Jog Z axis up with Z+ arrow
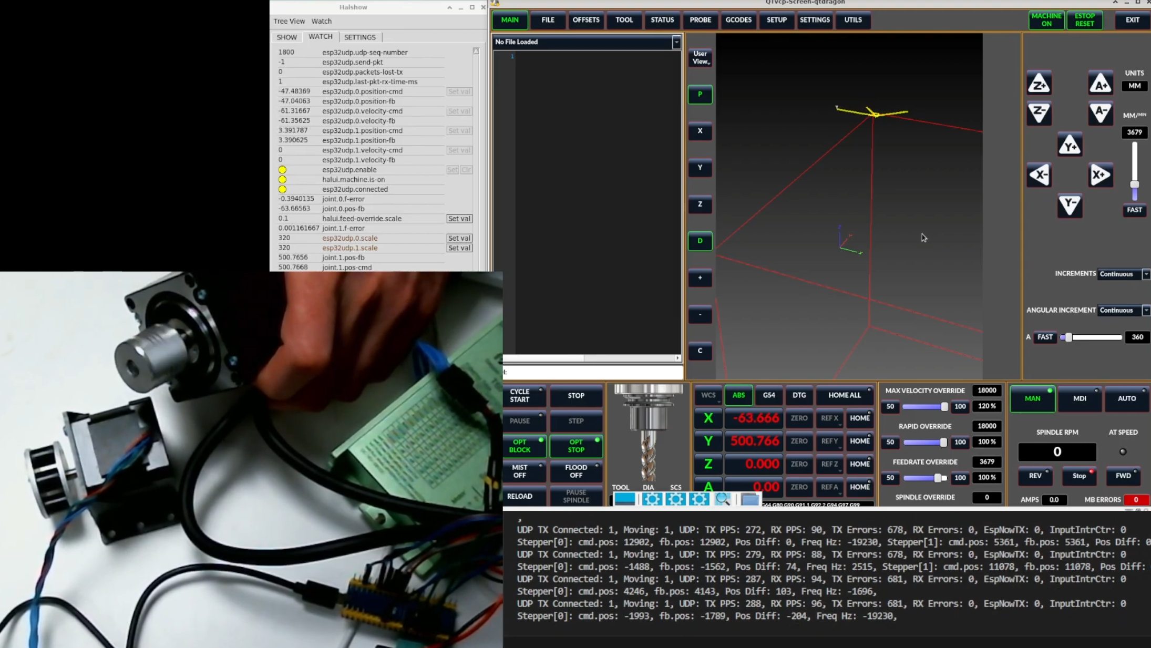1151x648 pixels. pyautogui.click(x=1039, y=83)
